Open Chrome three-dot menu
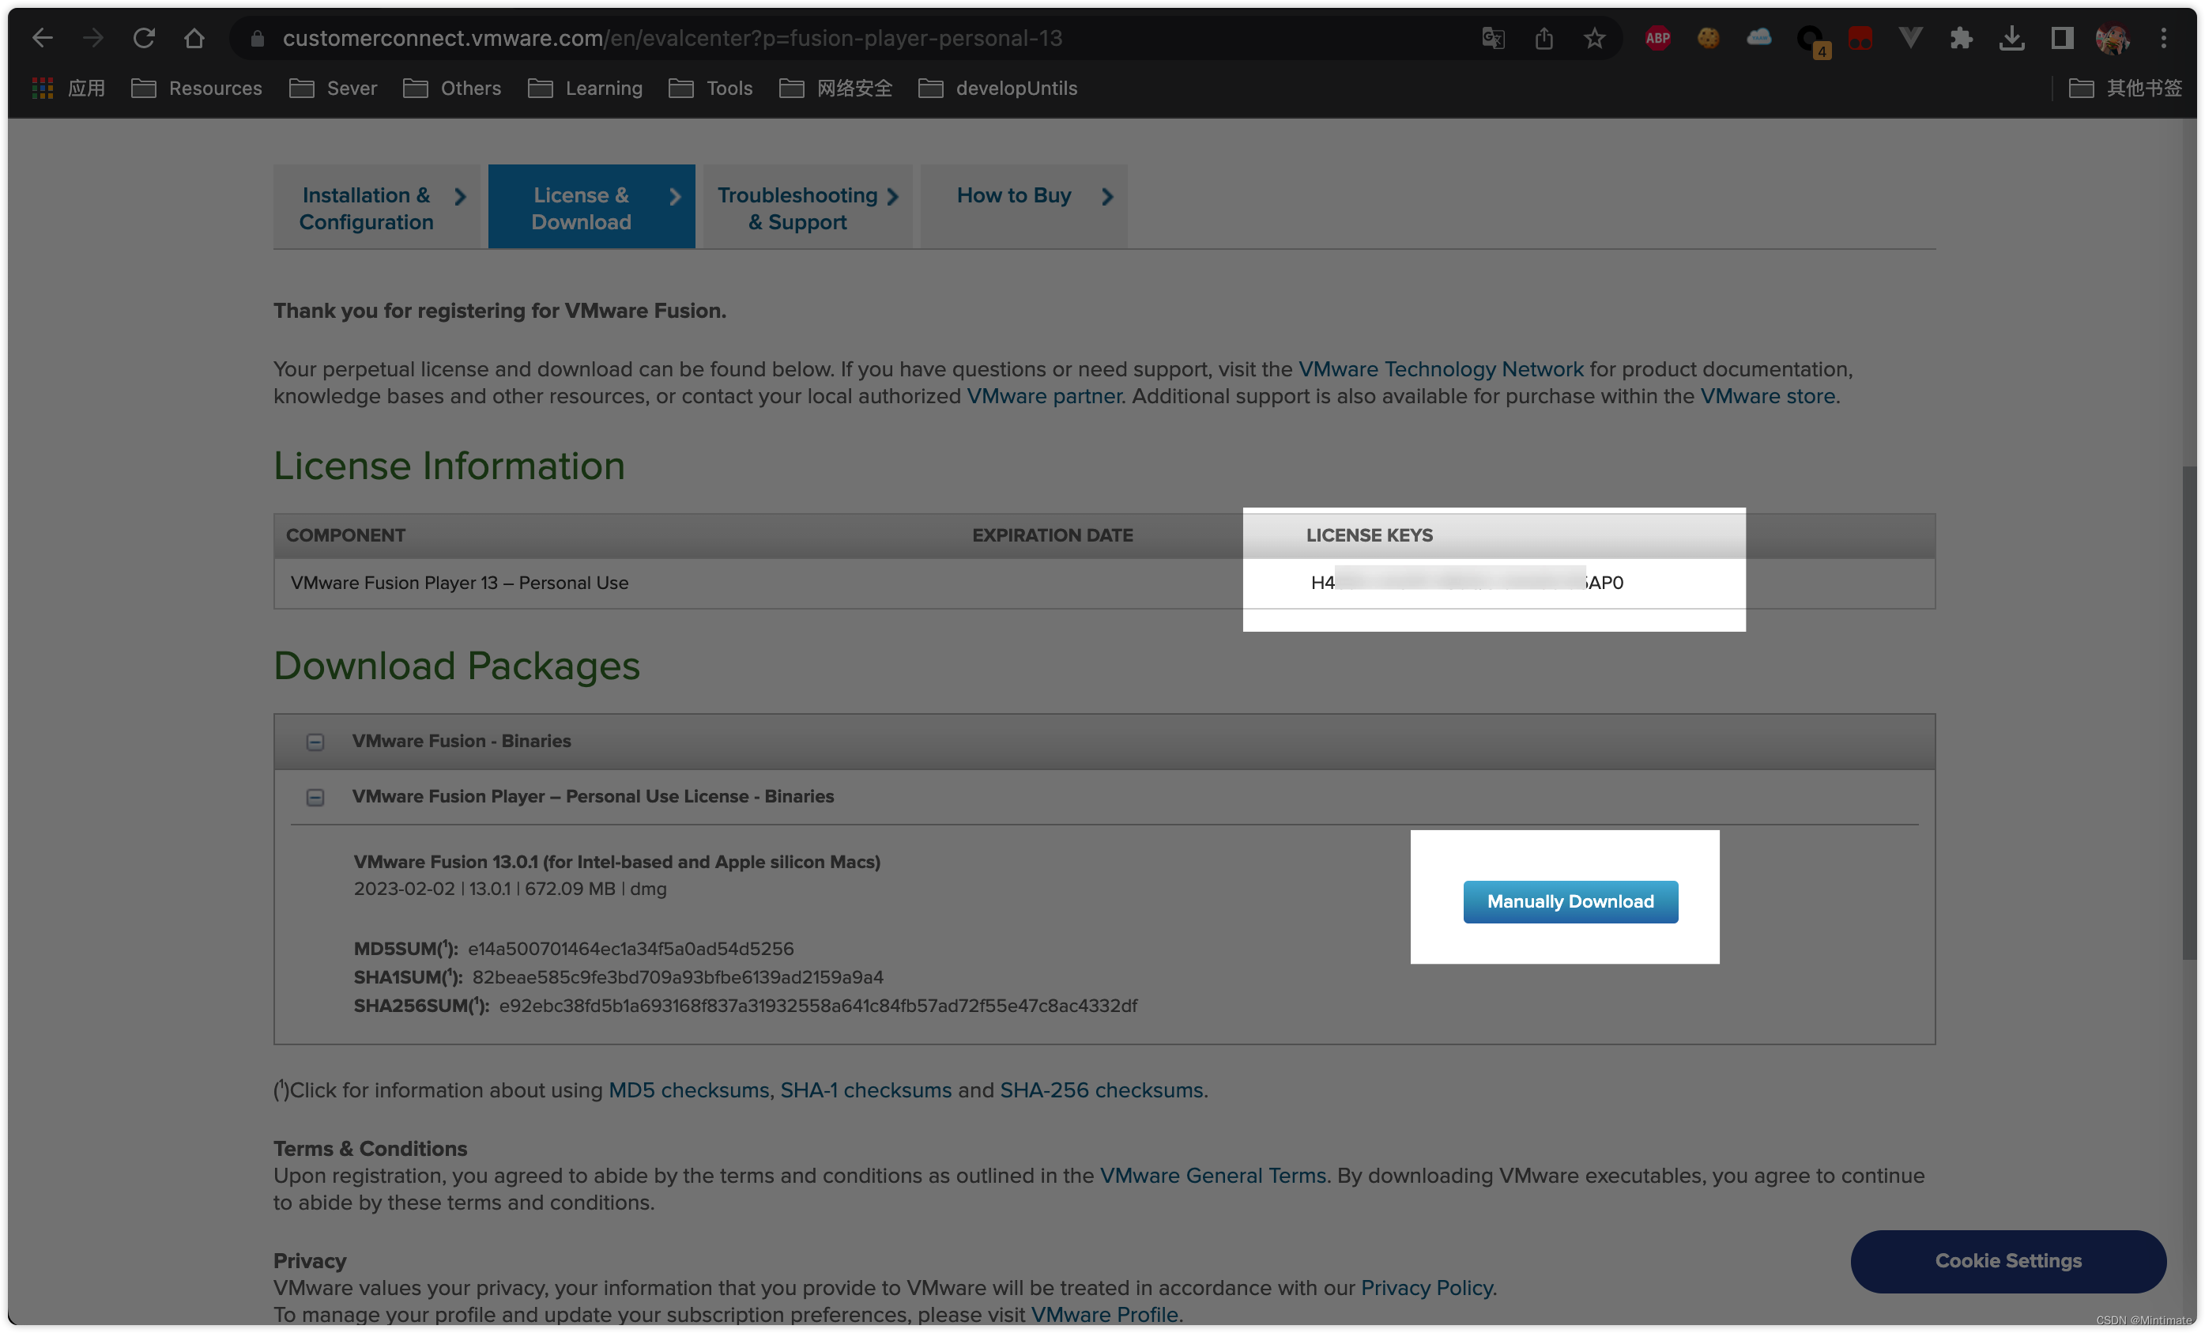The image size is (2205, 1333). [2164, 38]
